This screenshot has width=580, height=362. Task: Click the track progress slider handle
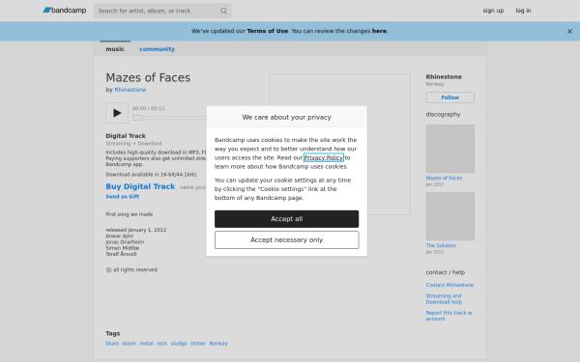click(x=137, y=118)
